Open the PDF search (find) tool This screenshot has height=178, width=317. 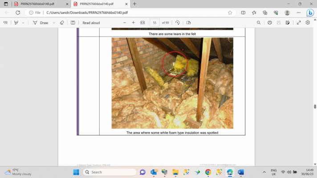click(259, 23)
